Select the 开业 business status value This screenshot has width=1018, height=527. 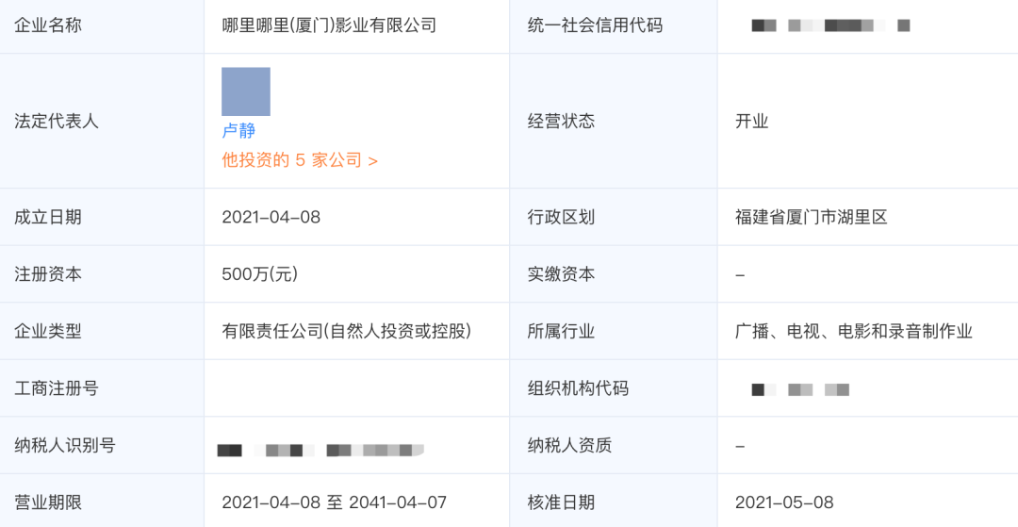coord(752,121)
